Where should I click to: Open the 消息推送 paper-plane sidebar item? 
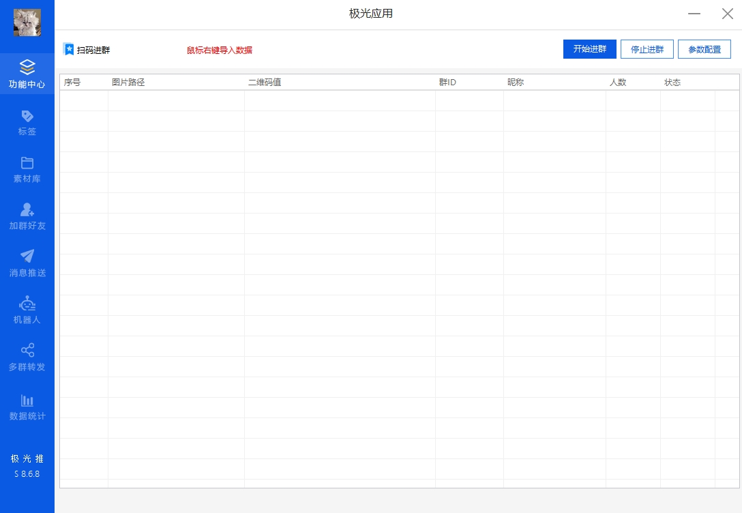coord(27,263)
